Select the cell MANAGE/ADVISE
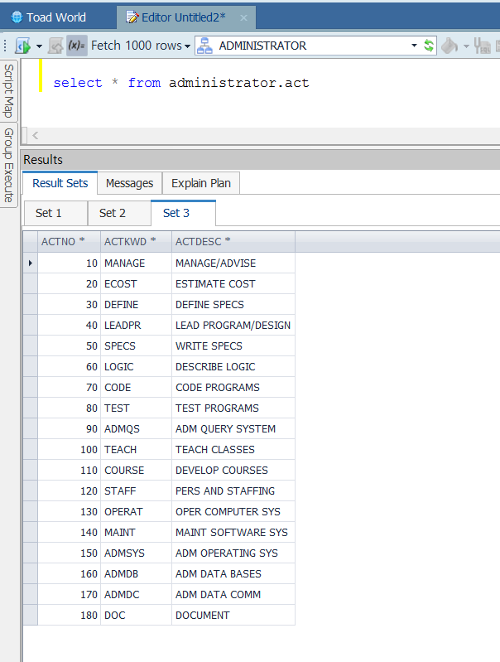Image resolution: width=500 pixels, height=662 pixels. click(233, 263)
